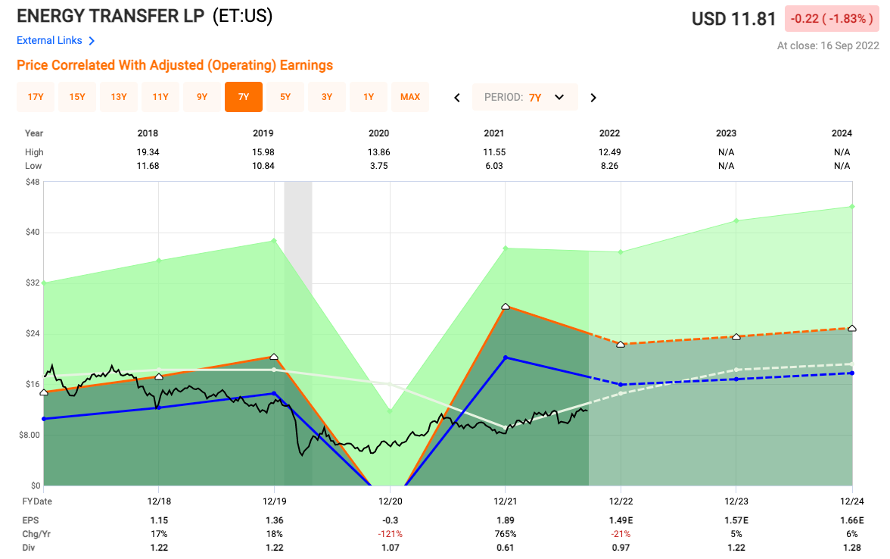Screen dimensions: 890x559
Task: Click the ticker symbol (ET:US)
Action: coord(242,16)
